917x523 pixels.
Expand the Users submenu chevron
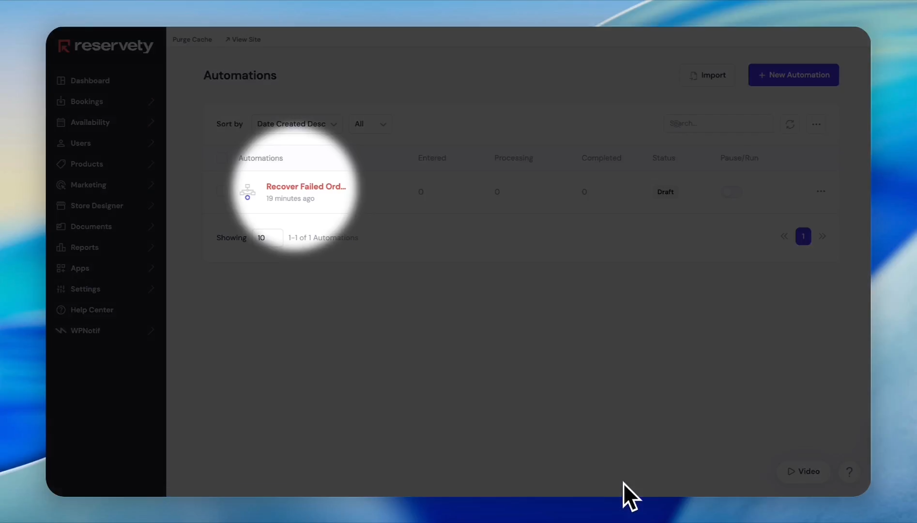coord(151,143)
